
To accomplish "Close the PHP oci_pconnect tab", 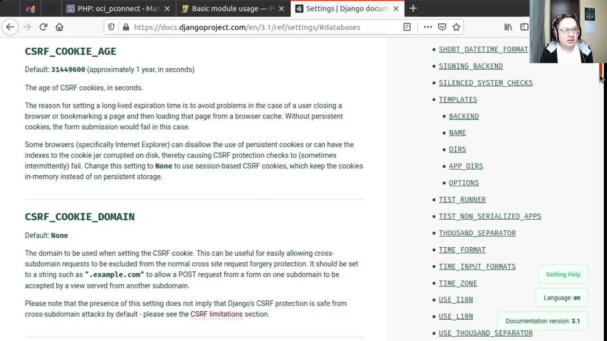I will coord(167,9).
